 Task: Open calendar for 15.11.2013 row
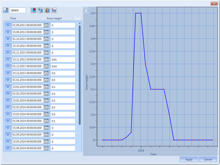46,59
